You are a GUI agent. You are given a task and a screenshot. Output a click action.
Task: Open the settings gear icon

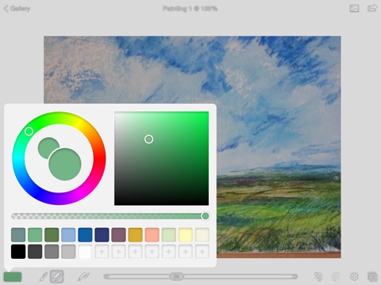(x=354, y=276)
